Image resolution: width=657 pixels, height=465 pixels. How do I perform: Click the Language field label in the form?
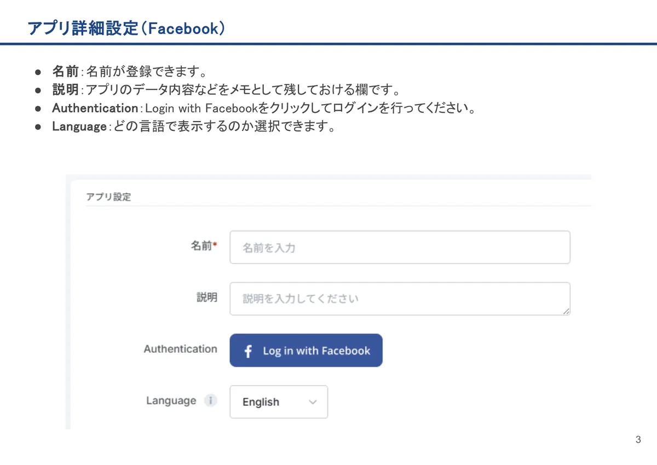[x=171, y=401]
